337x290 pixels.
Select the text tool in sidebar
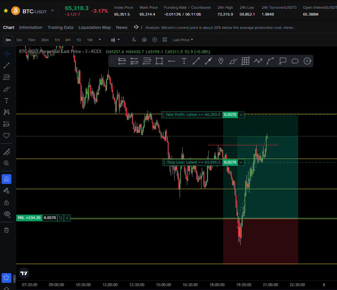(6, 101)
